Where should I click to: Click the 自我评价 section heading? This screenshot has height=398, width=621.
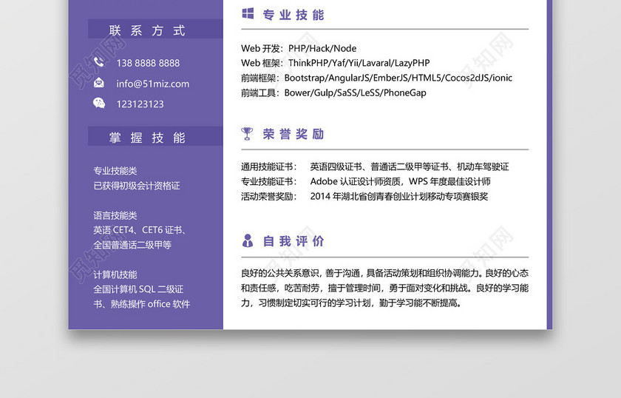coord(293,241)
